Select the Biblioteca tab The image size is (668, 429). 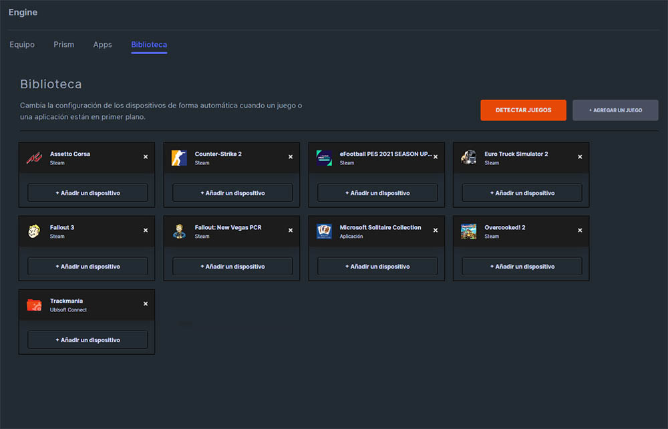click(149, 44)
